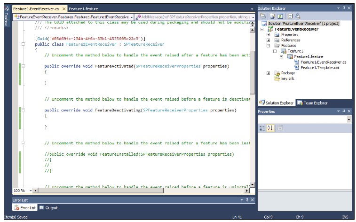Open the zoom level dropdown at 100 %
Image resolution: width=356 pixels, height=222 pixels.
tap(31, 190)
